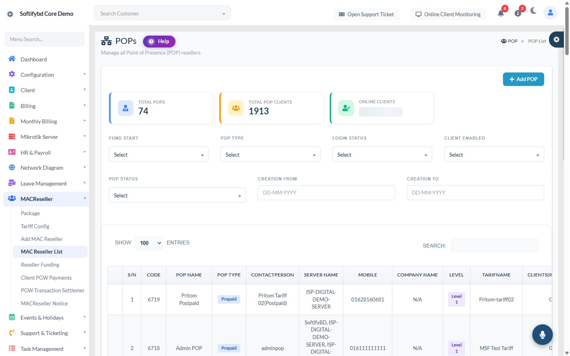The image size is (570, 356).
Task: Click the Task Management list icon
Action: pos(12,348)
